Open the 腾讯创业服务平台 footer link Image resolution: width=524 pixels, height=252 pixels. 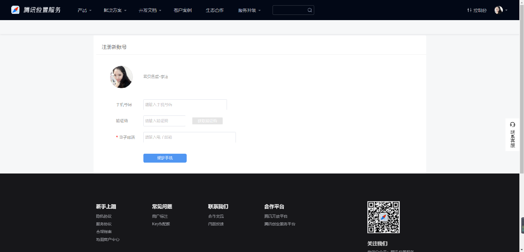[280, 224]
